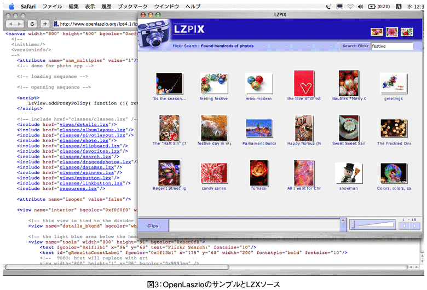Open classes/search.lzx link
Viewport: 427px width, 290px height.
click(85, 156)
